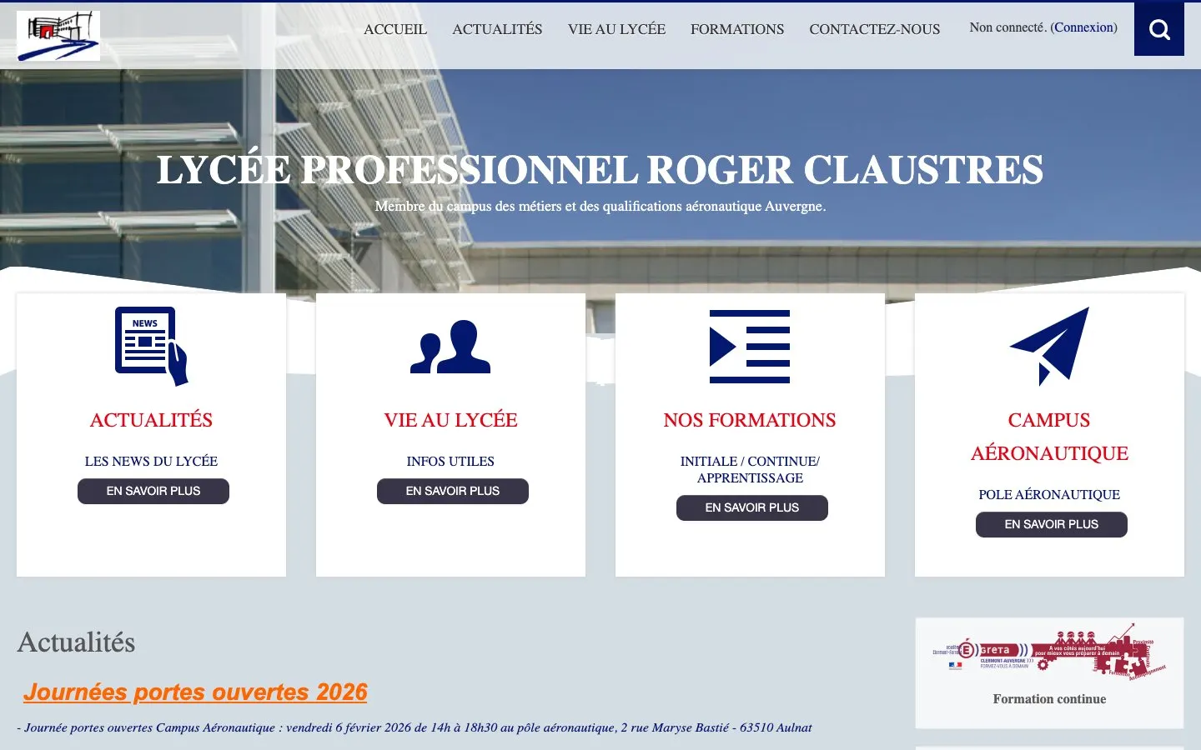Click the Journée portes ouvertes Campus Aéronautique line

tap(415, 727)
